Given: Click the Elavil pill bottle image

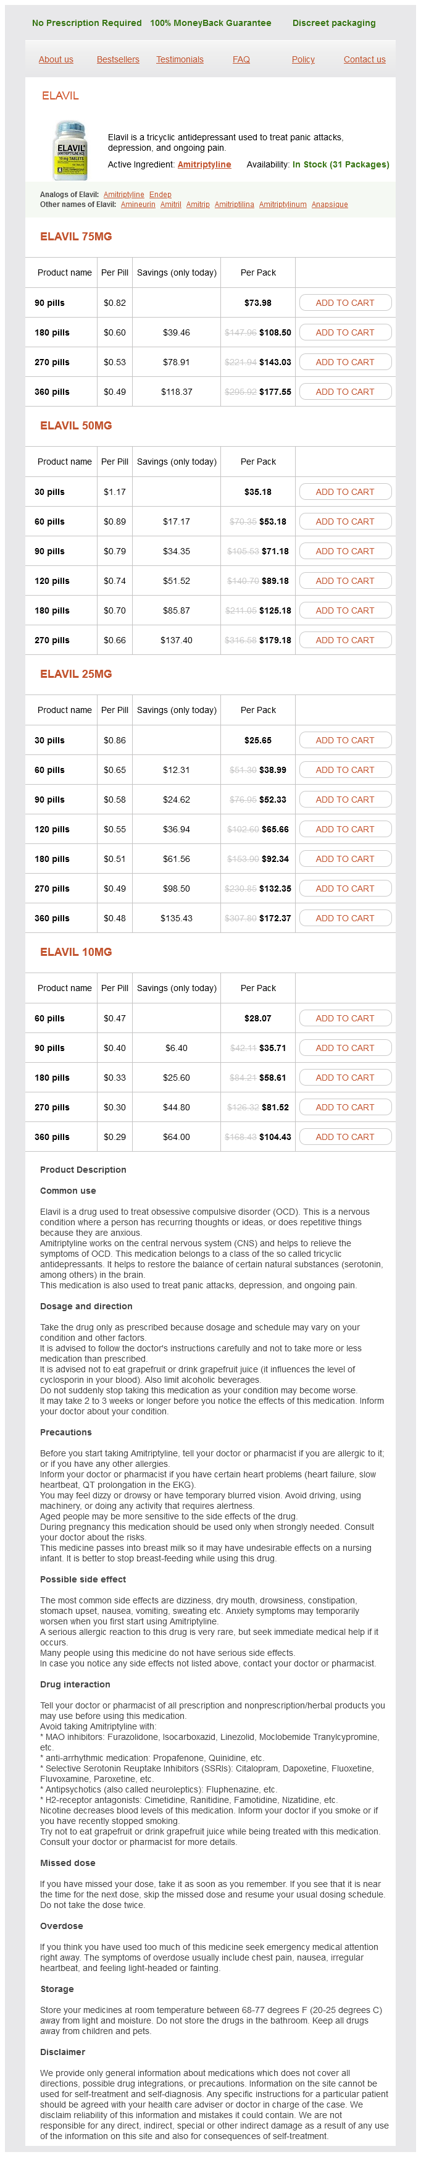Looking at the screenshot, I should coord(70,151).
